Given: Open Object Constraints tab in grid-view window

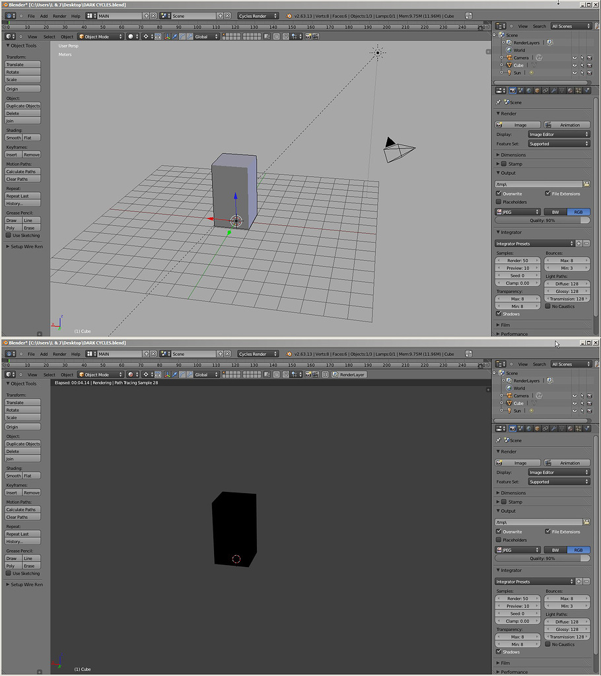Looking at the screenshot, I should pos(546,90).
